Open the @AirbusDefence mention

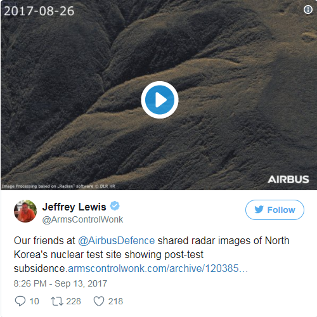(x=117, y=241)
